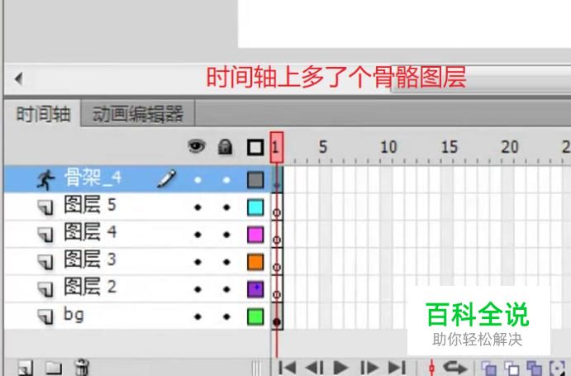Click the new layer icon
Screen dimensions: 571x376
(26, 368)
